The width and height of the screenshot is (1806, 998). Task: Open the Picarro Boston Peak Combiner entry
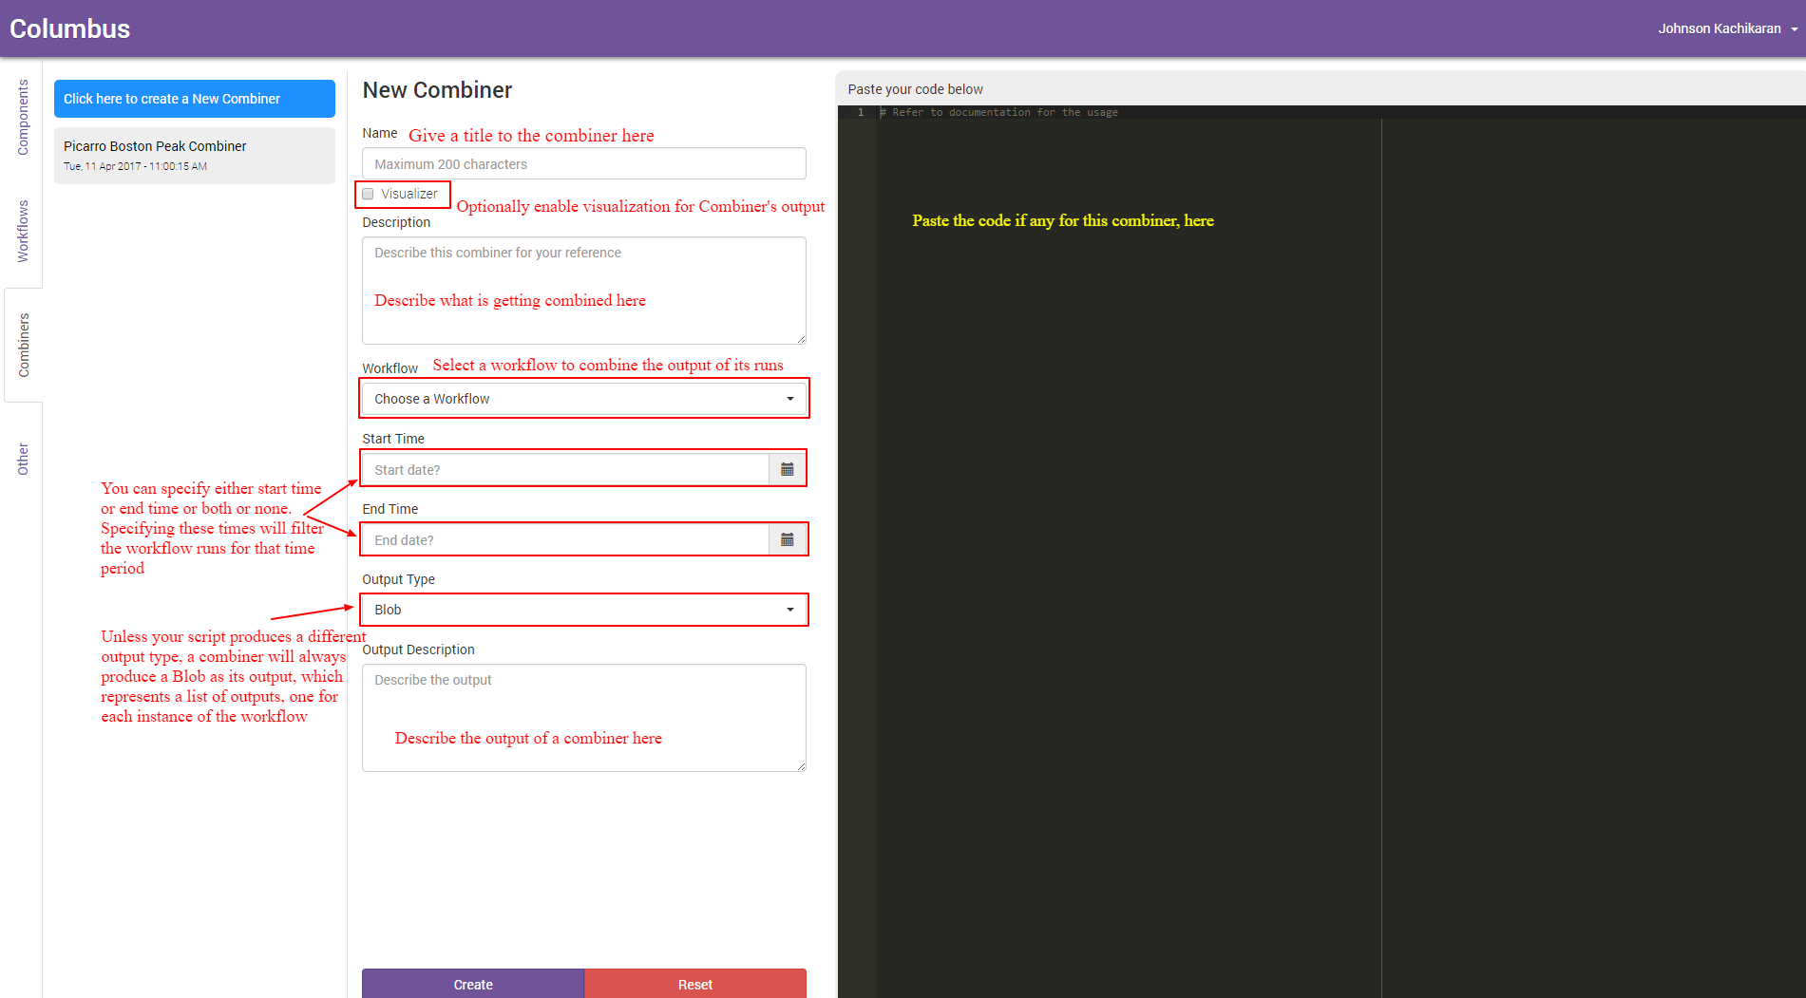[x=194, y=156]
